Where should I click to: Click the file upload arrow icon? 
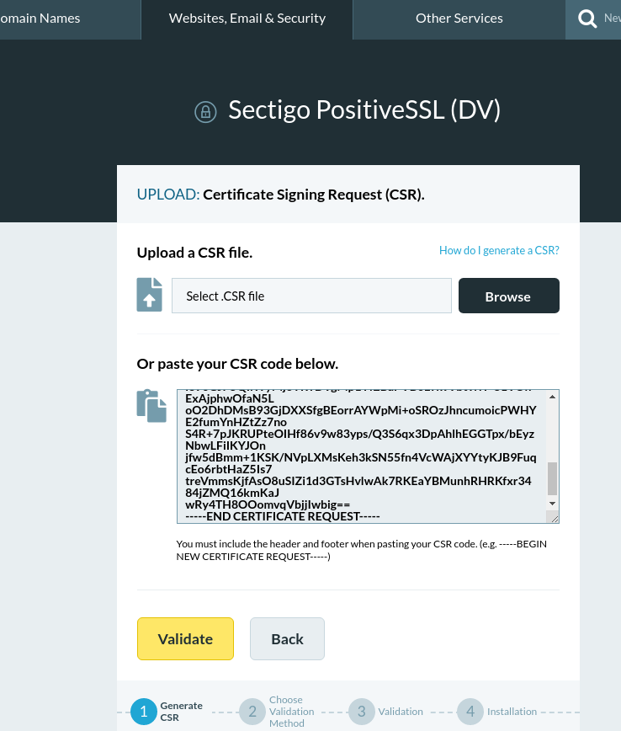point(149,295)
